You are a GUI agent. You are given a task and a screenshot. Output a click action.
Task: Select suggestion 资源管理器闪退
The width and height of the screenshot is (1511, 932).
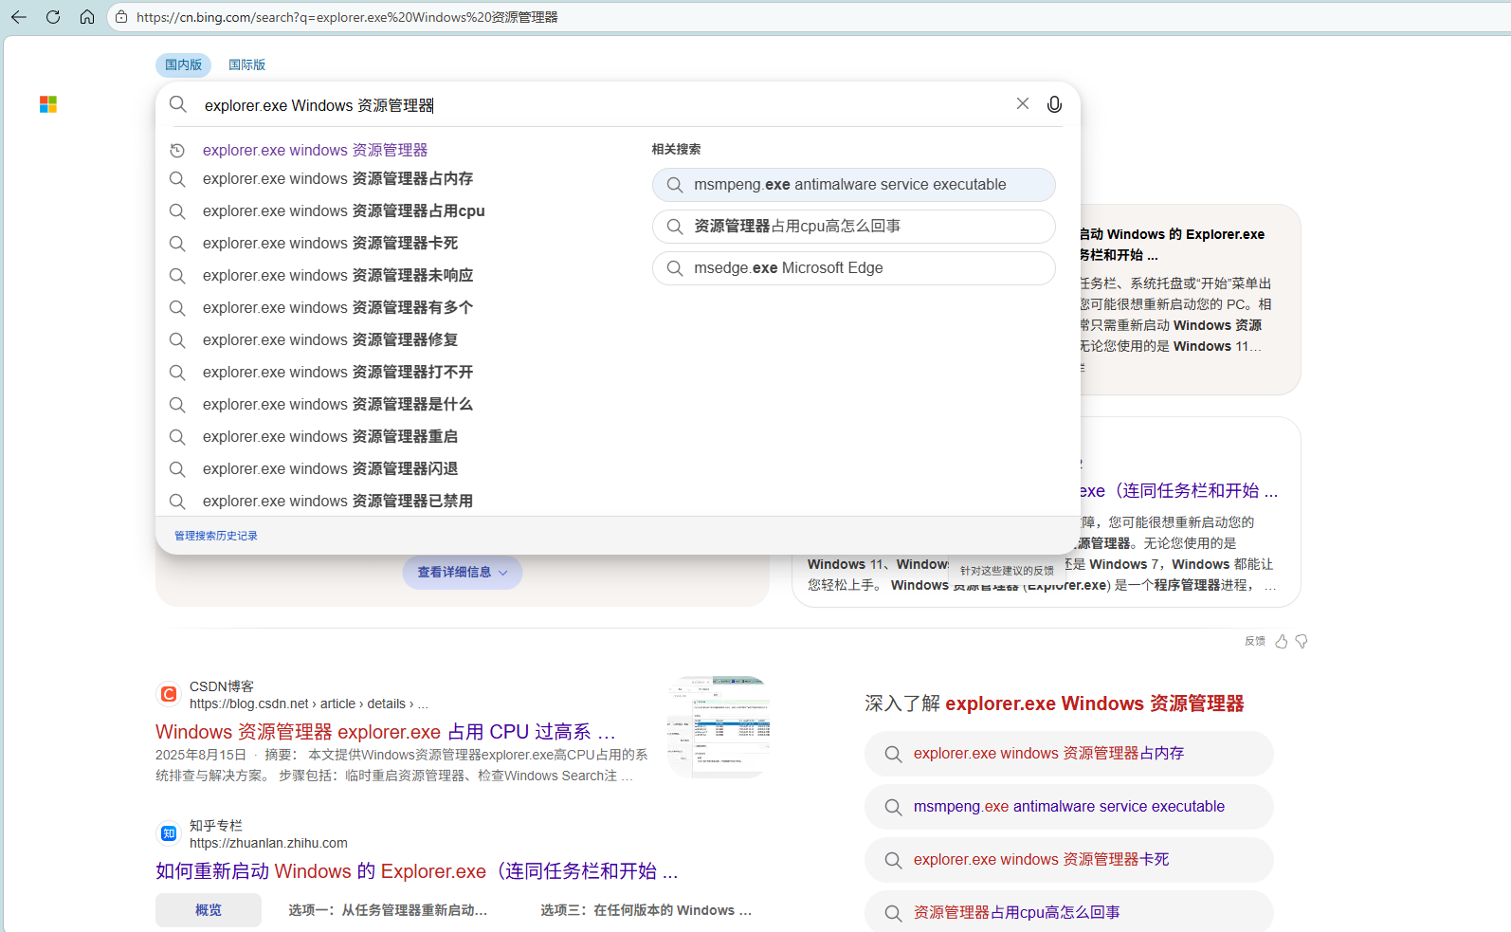(330, 468)
